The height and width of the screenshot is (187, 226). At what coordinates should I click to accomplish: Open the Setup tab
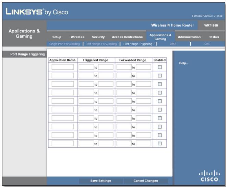[57, 37]
